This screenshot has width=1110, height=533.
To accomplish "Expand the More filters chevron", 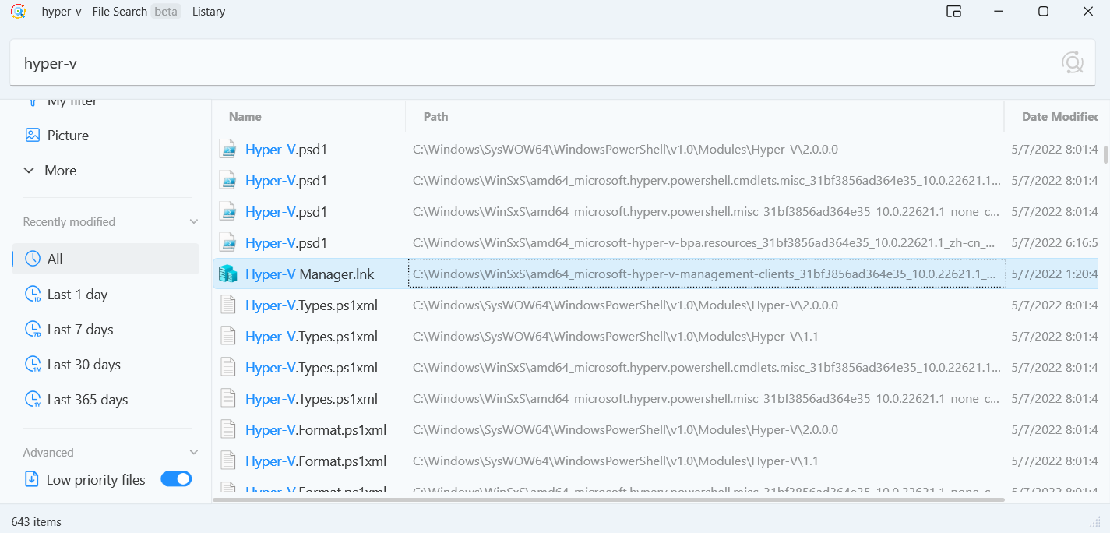I will point(29,171).
